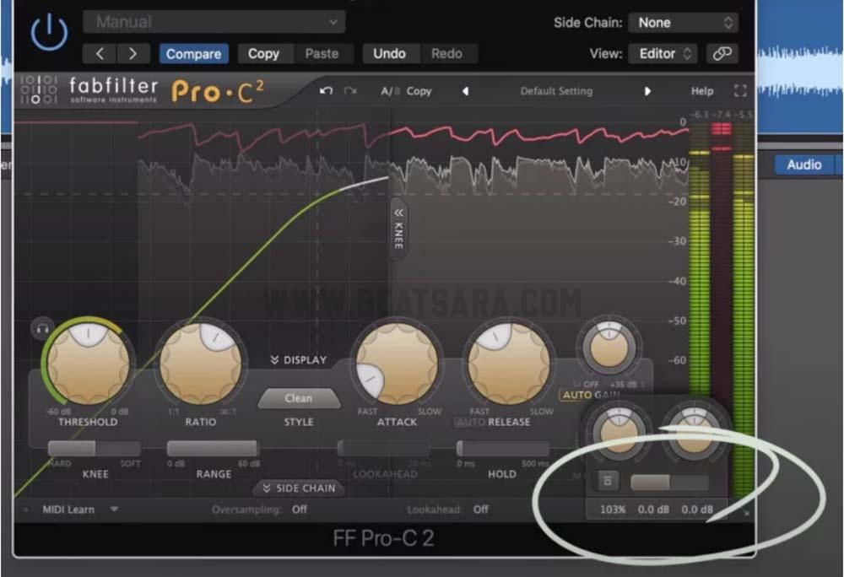This screenshot has height=577, width=844.
Task: Open the View Editor dropdown
Action: click(x=663, y=53)
